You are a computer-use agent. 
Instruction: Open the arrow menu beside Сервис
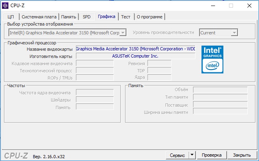(x=192, y=155)
